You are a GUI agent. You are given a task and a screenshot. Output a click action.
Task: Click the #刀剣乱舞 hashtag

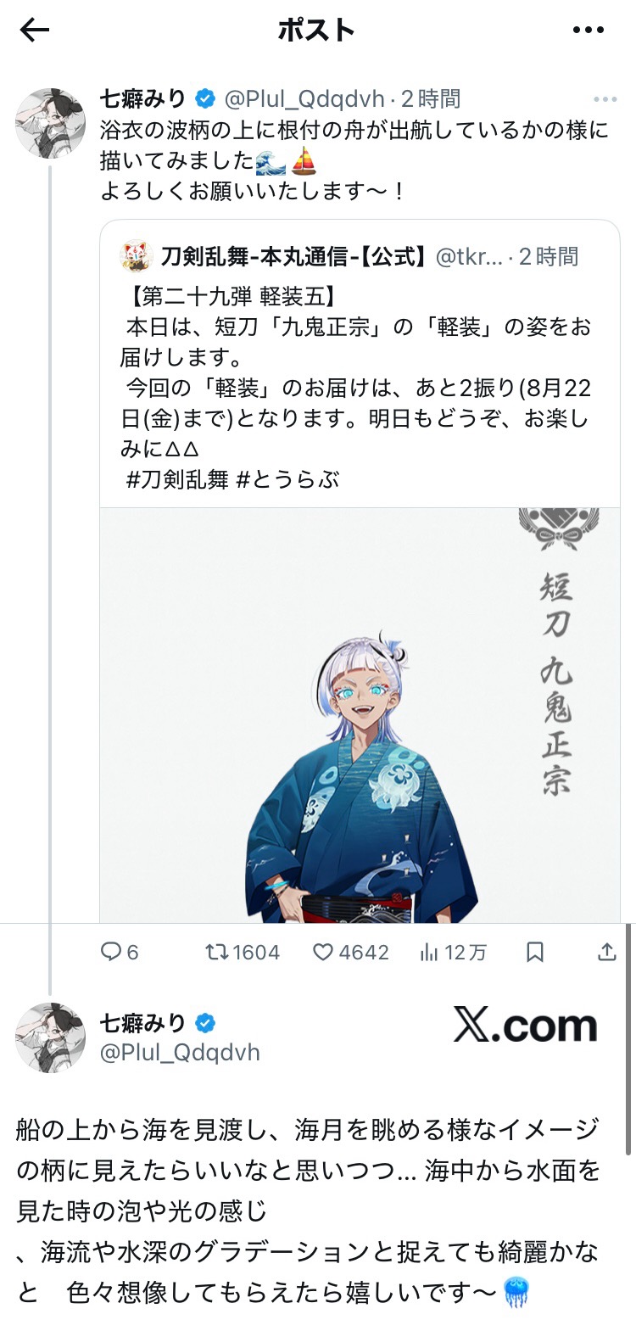coord(177,479)
